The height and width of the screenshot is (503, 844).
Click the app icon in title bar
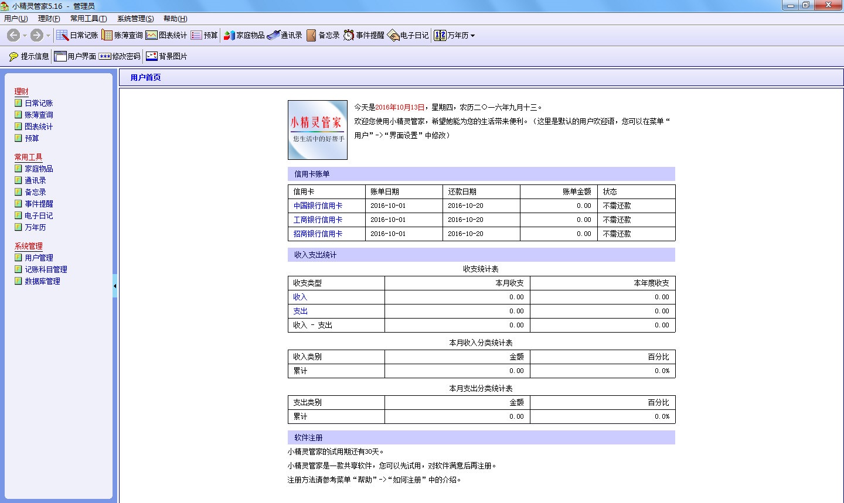pyautogui.click(x=5, y=5)
